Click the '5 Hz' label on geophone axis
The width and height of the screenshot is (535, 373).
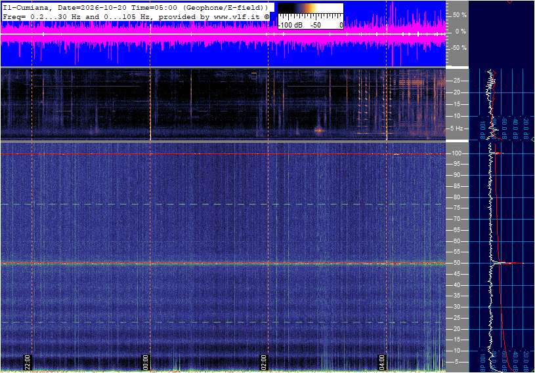click(456, 128)
